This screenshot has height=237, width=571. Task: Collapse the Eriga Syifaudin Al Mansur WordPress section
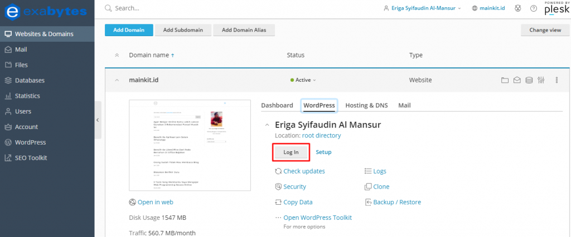pyautogui.click(x=267, y=125)
